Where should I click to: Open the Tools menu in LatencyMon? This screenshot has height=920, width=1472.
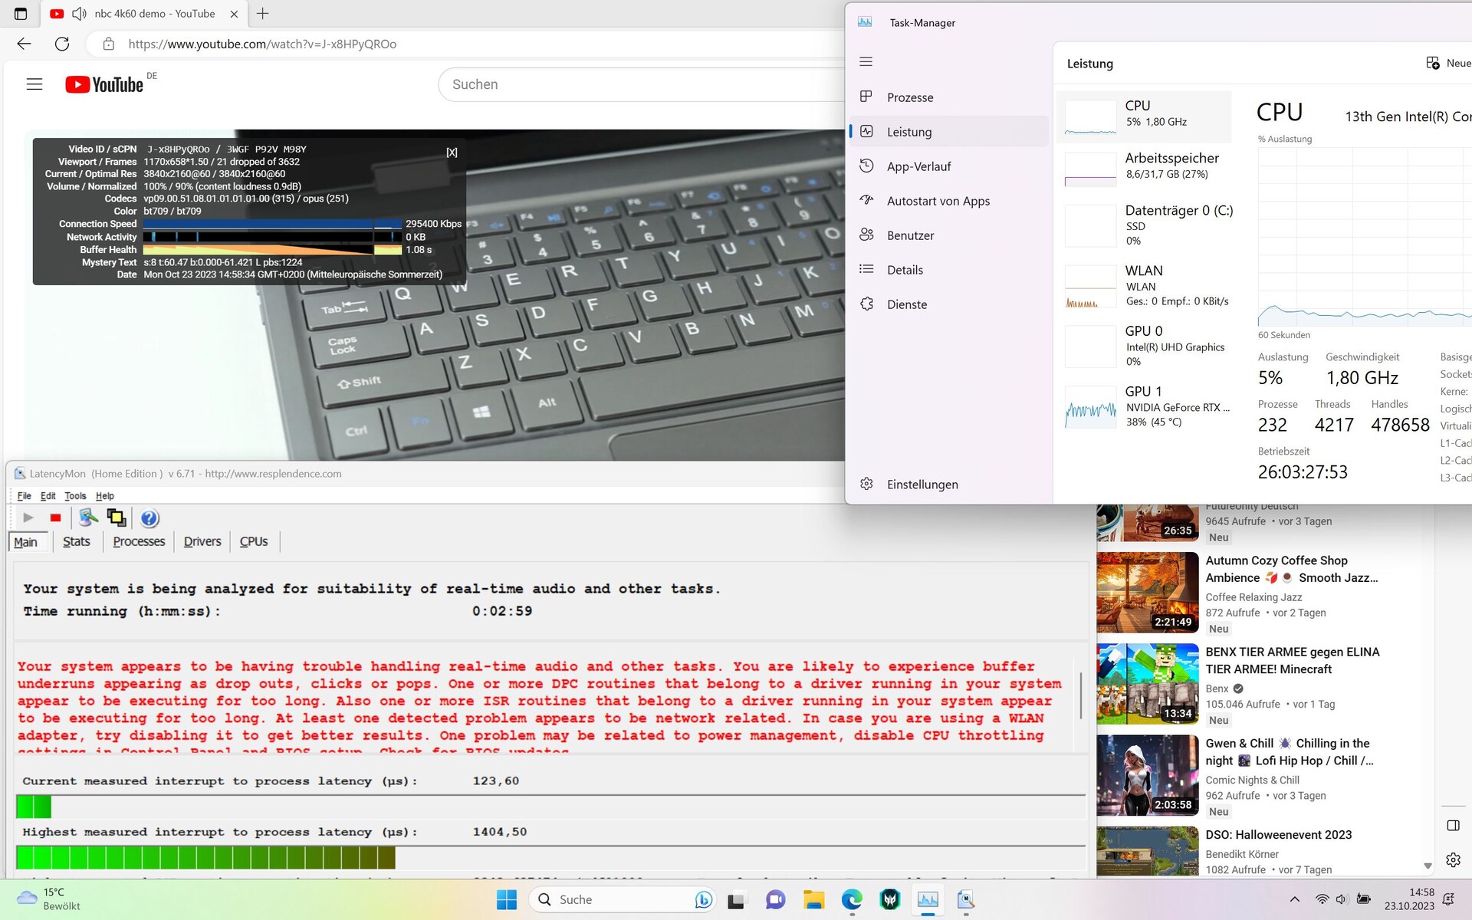(x=75, y=496)
